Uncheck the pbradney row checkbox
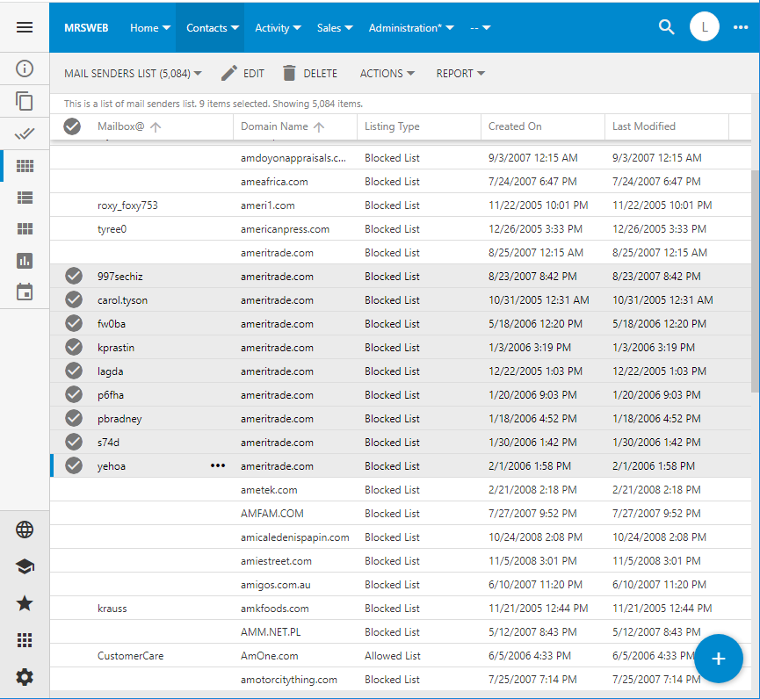This screenshot has width=760, height=699. point(74,418)
